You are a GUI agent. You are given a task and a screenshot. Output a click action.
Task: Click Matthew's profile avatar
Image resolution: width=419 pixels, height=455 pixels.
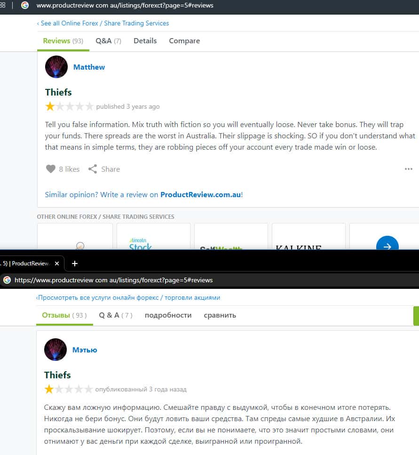pyautogui.click(x=56, y=67)
